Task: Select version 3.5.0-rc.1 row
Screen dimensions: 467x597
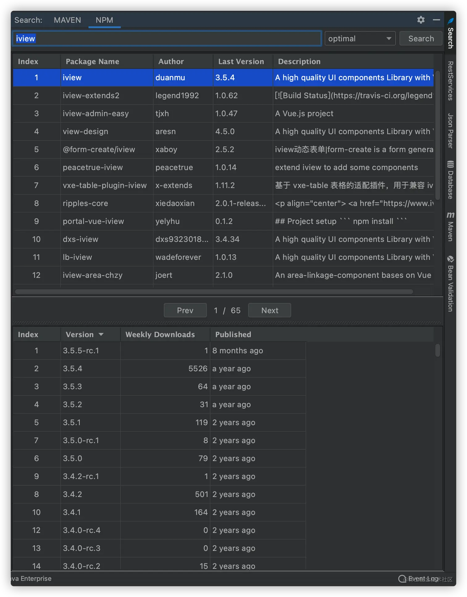Action: click(x=159, y=440)
